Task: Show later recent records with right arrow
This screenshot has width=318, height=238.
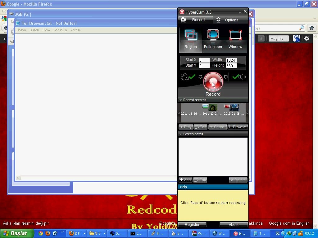Action: [247, 113]
